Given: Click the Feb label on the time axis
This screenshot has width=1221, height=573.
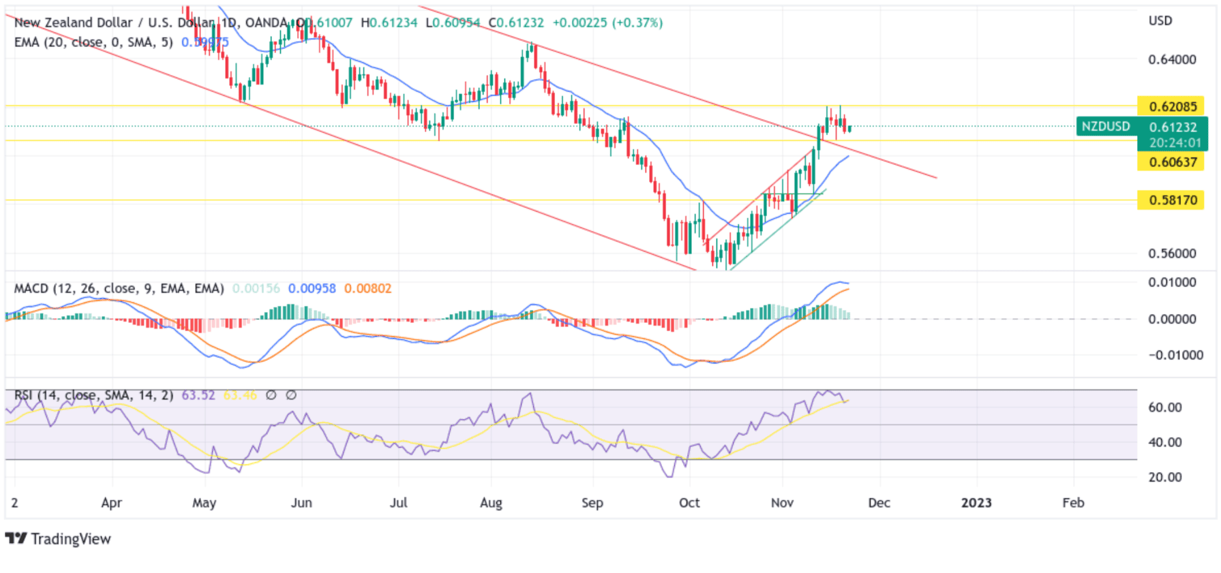Looking at the screenshot, I should click(1073, 503).
